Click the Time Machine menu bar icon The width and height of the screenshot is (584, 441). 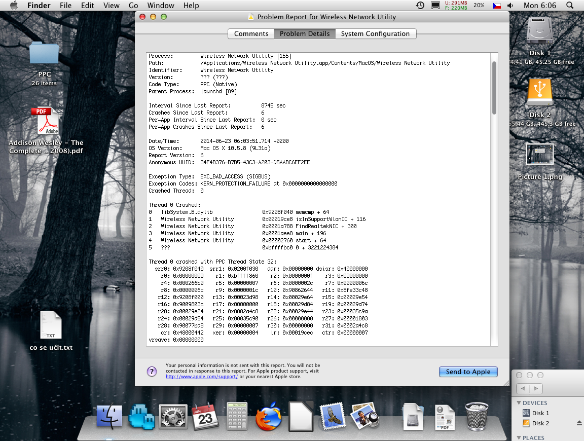(420, 5)
